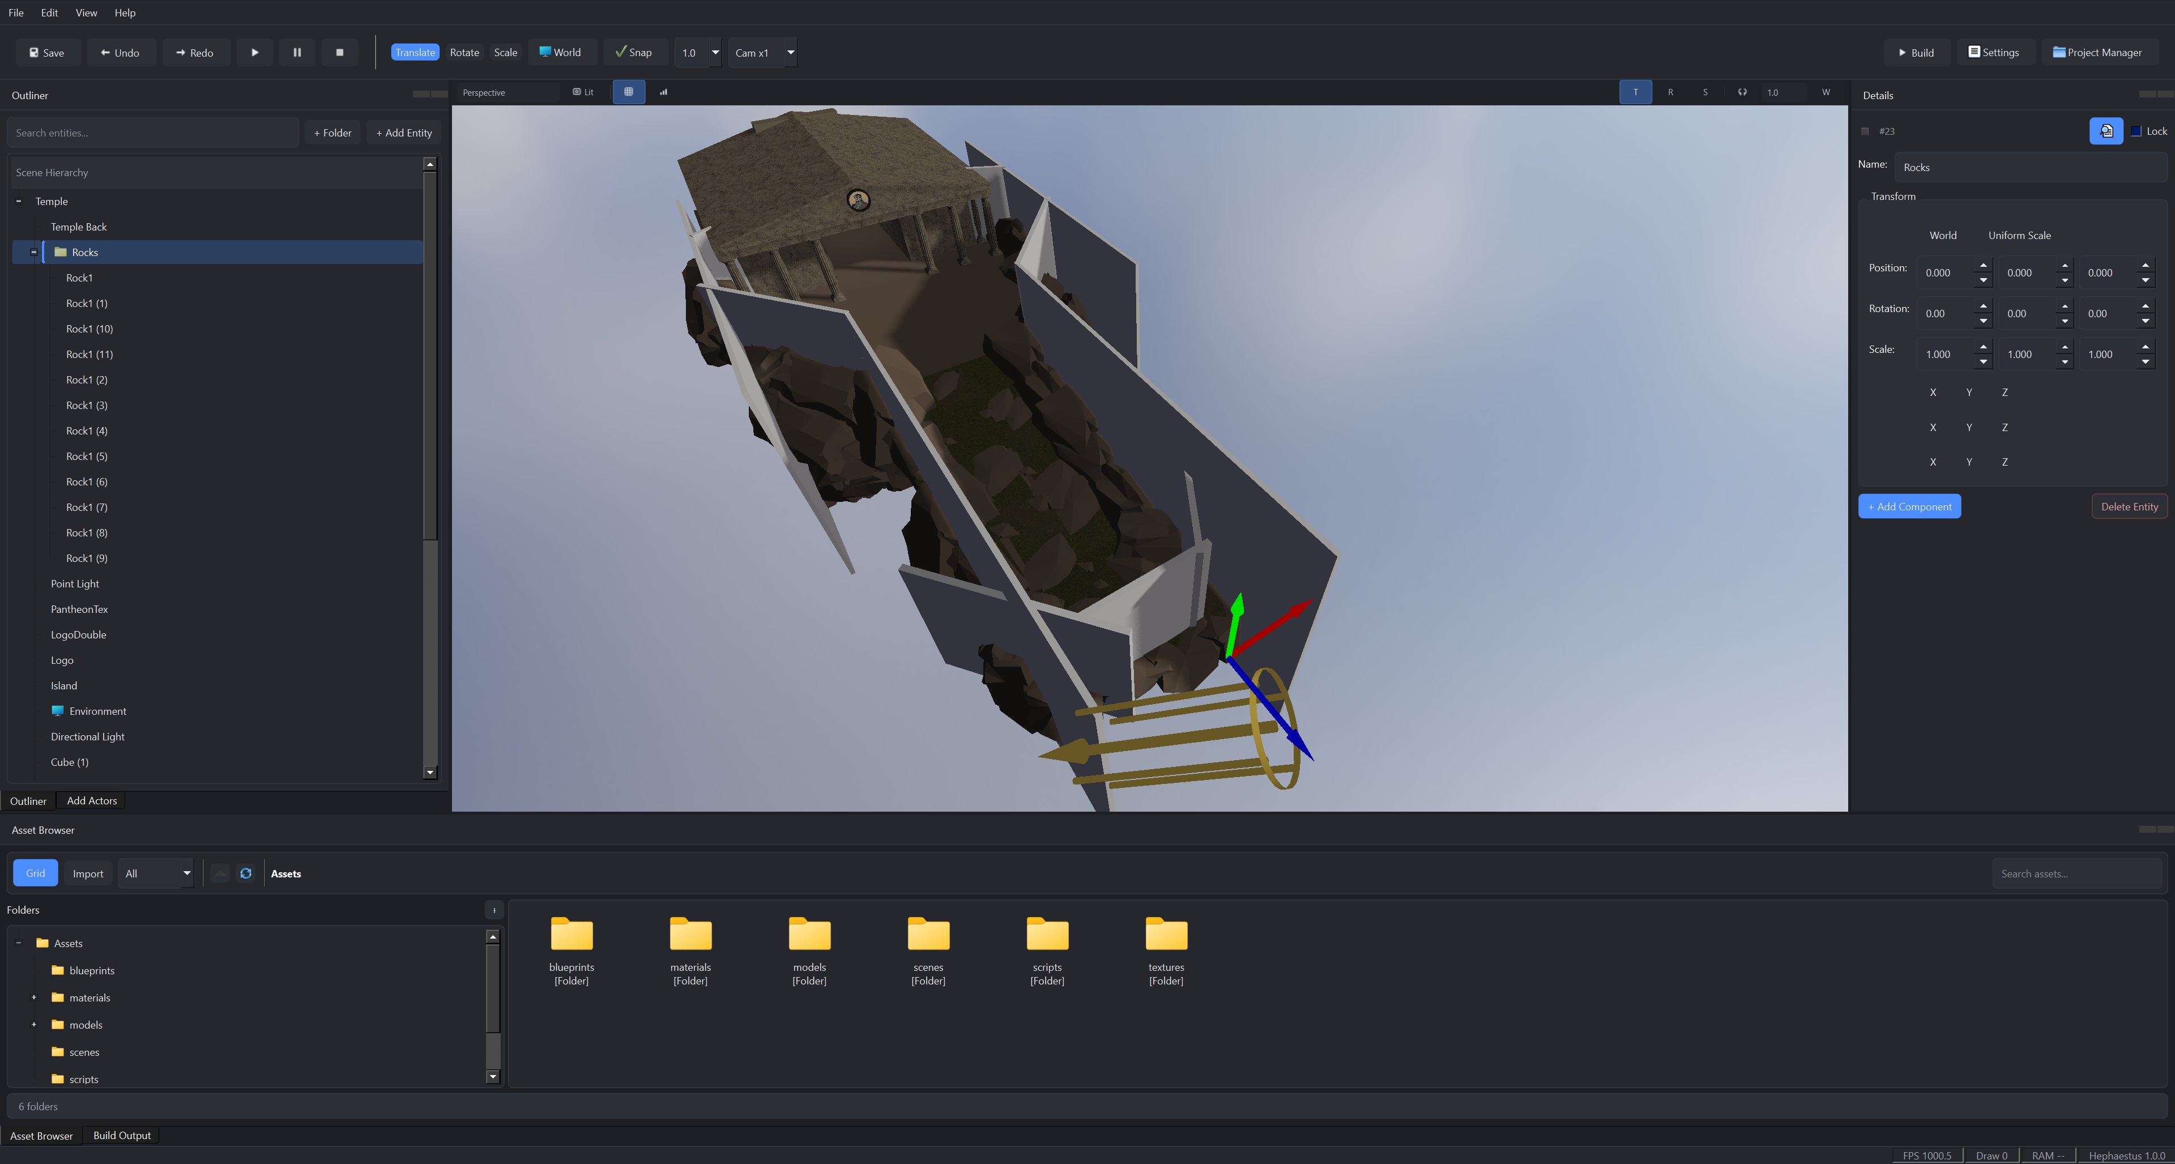
Task: Collapse the Rocks folder in Scene Hierarchy
Action: (34, 251)
